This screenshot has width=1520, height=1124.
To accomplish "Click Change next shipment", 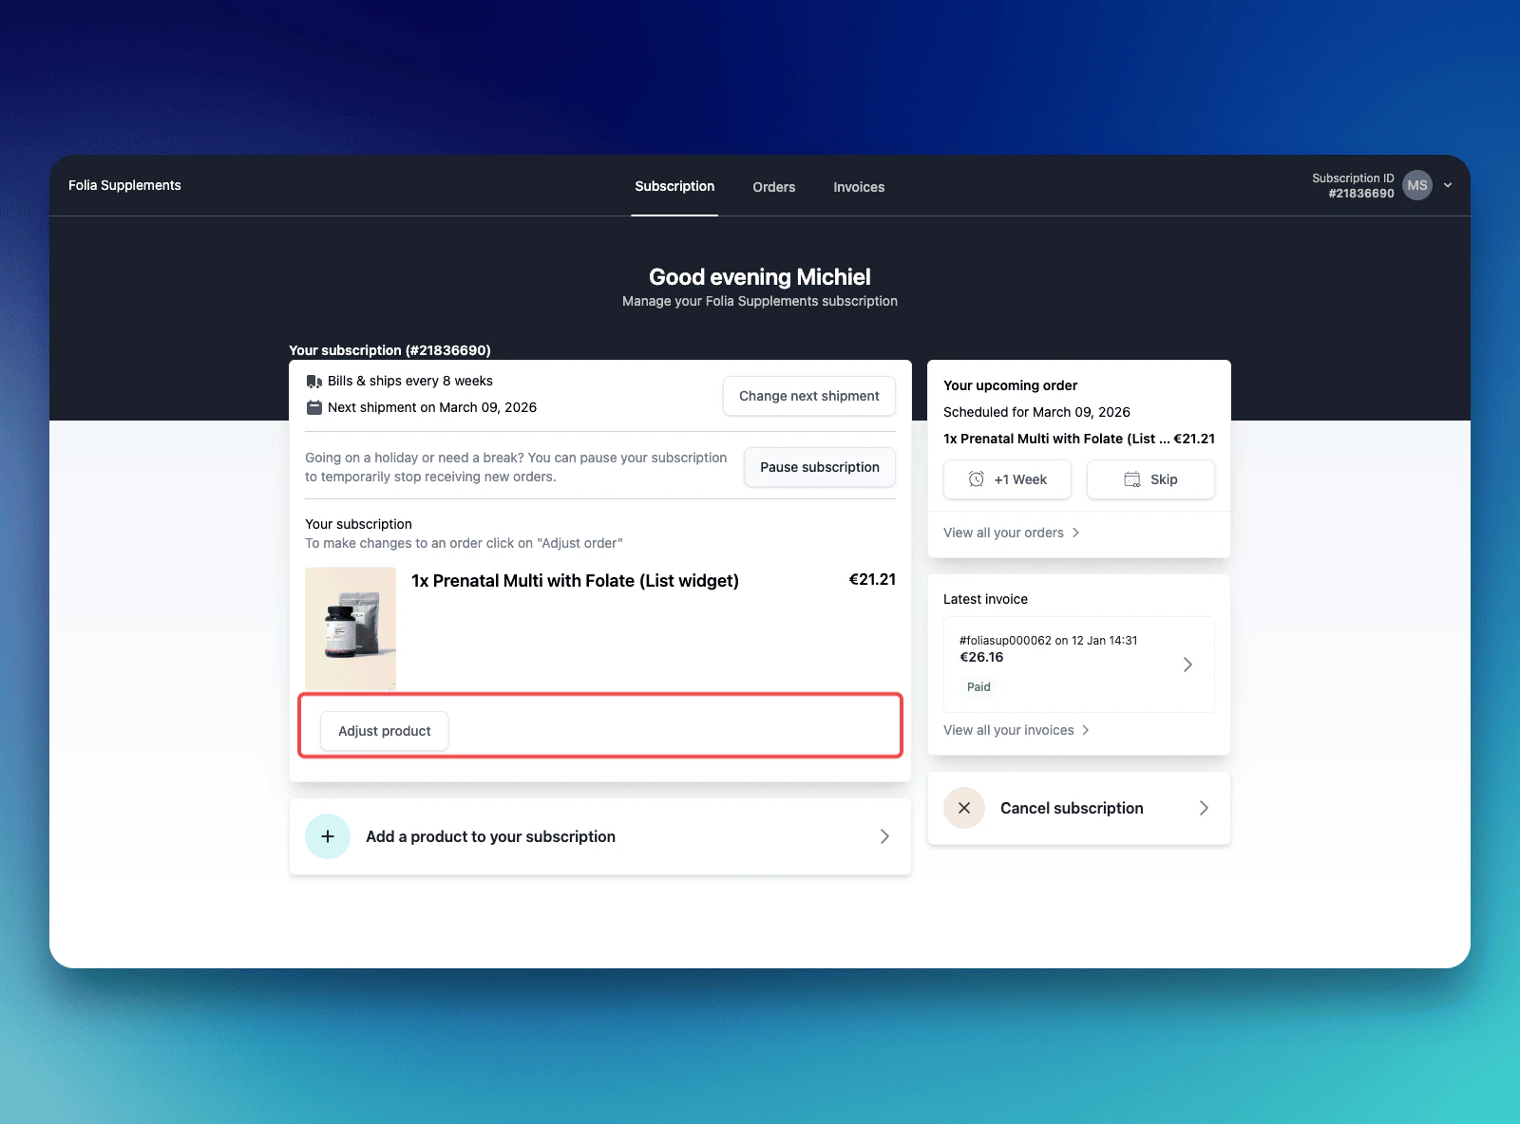I will pos(808,396).
